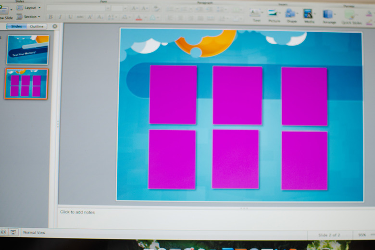The height and width of the screenshot is (250, 375).
Task: Switch to slide sorter view icon
Action: click(3, 232)
